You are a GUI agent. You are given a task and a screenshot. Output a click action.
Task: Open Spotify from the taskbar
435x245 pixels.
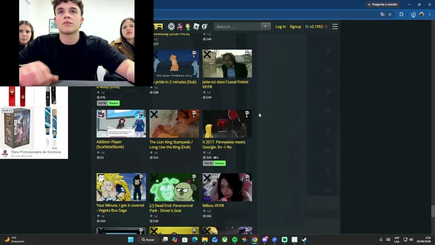[234, 240]
